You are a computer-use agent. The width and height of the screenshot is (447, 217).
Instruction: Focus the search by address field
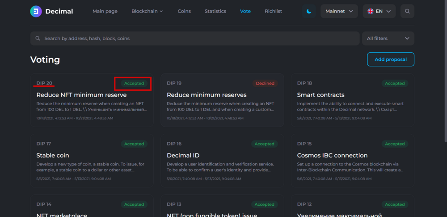click(x=195, y=38)
